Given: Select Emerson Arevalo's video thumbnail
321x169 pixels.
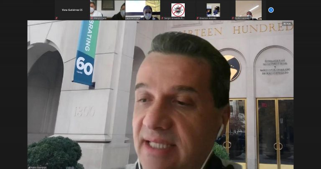Looking at the screenshot, I should point(213,9).
